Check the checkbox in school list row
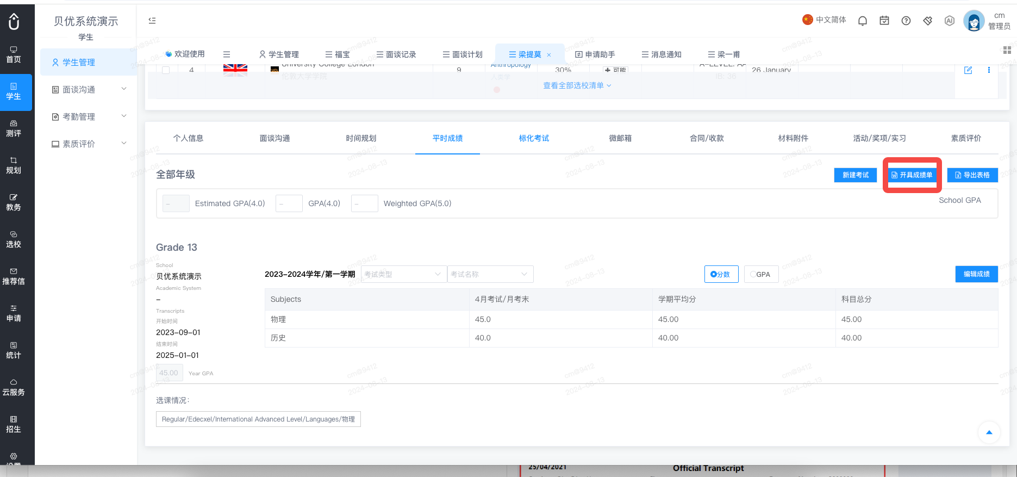Viewport: 1017px width, 477px height. [x=166, y=70]
